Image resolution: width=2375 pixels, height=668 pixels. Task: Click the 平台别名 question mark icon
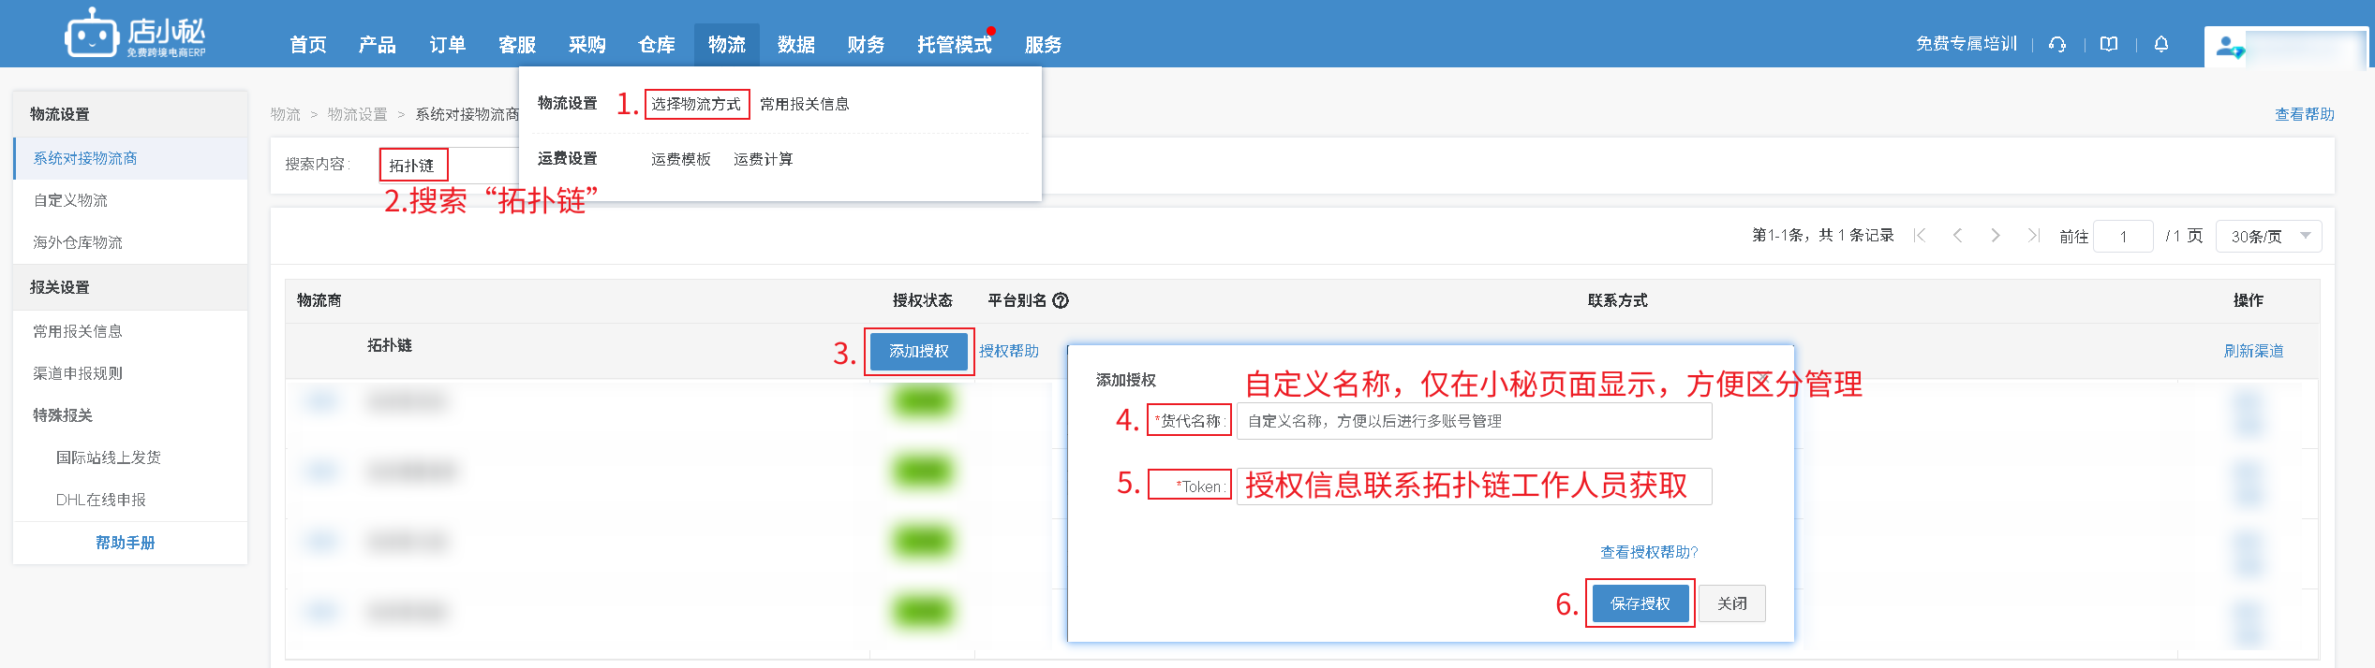pyautogui.click(x=1061, y=300)
